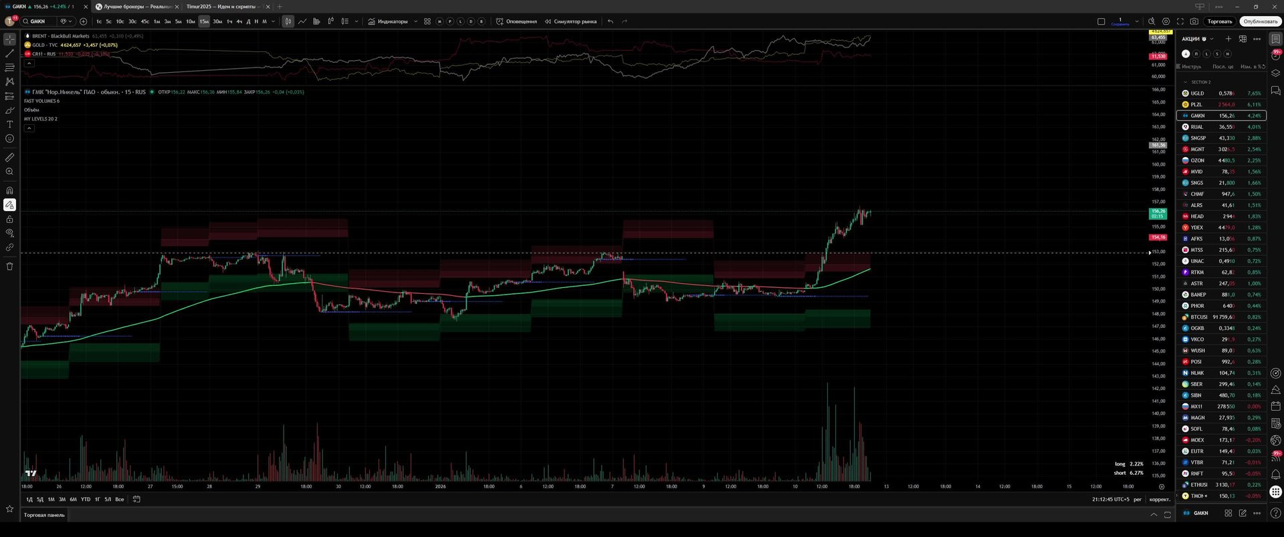The image size is (1284, 537).
Task: Open the watchlist panel sidebar icon
Action: click(x=1275, y=39)
